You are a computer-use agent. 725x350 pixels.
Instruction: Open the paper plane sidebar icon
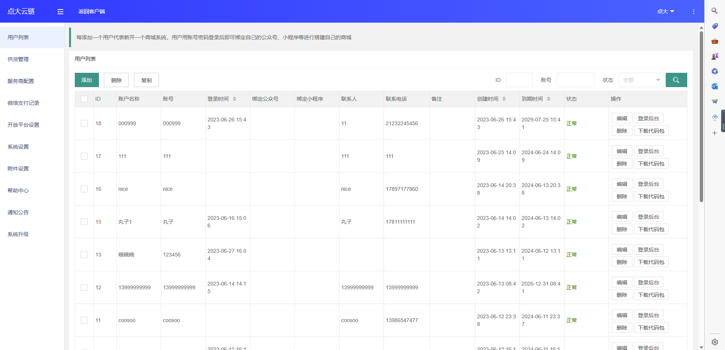click(714, 101)
